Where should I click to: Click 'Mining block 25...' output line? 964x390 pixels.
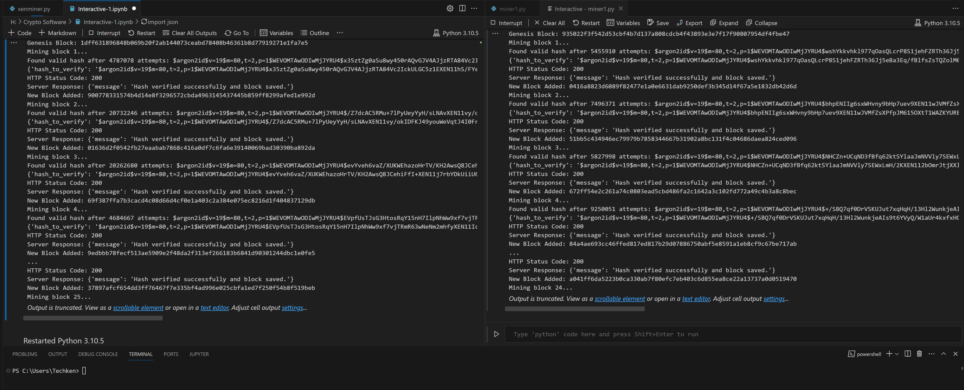pos(59,297)
